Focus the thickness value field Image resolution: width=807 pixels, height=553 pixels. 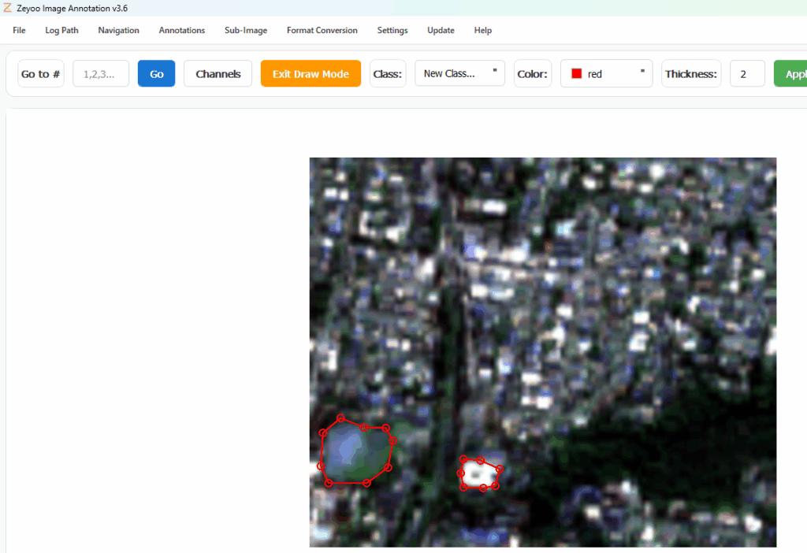[x=747, y=74]
